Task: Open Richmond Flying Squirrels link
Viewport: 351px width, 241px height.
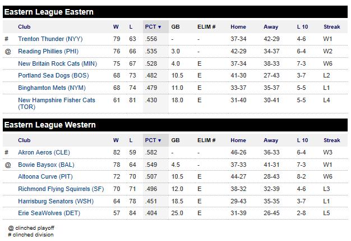Action: tap(61, 189)
